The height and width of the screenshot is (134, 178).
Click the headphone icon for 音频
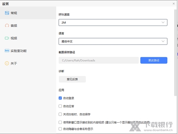[x=7, y=26]
